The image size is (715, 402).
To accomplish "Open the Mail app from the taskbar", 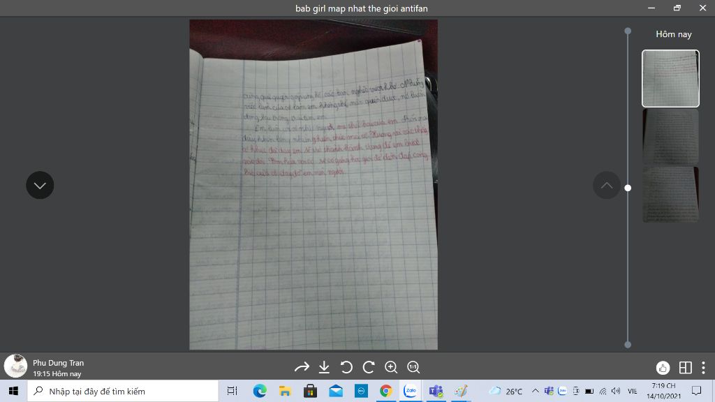I will click(336, 391).
